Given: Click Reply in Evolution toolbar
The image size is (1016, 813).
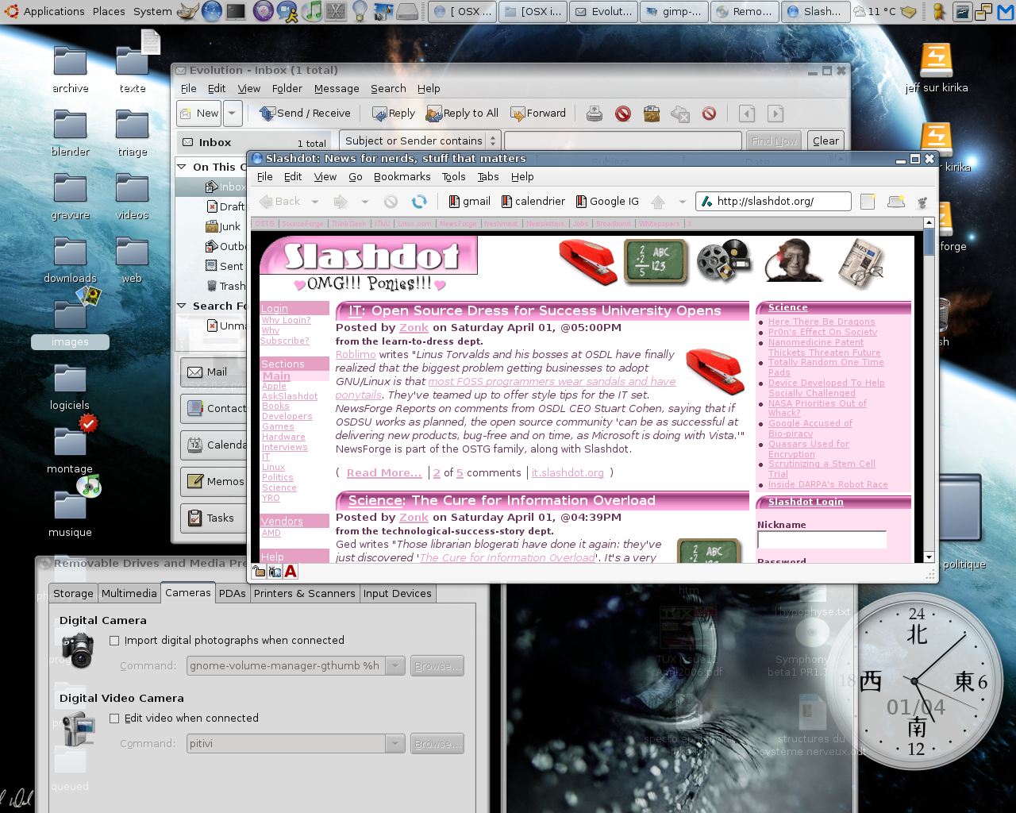Looking at the screenshot, I should pos(394,114).
